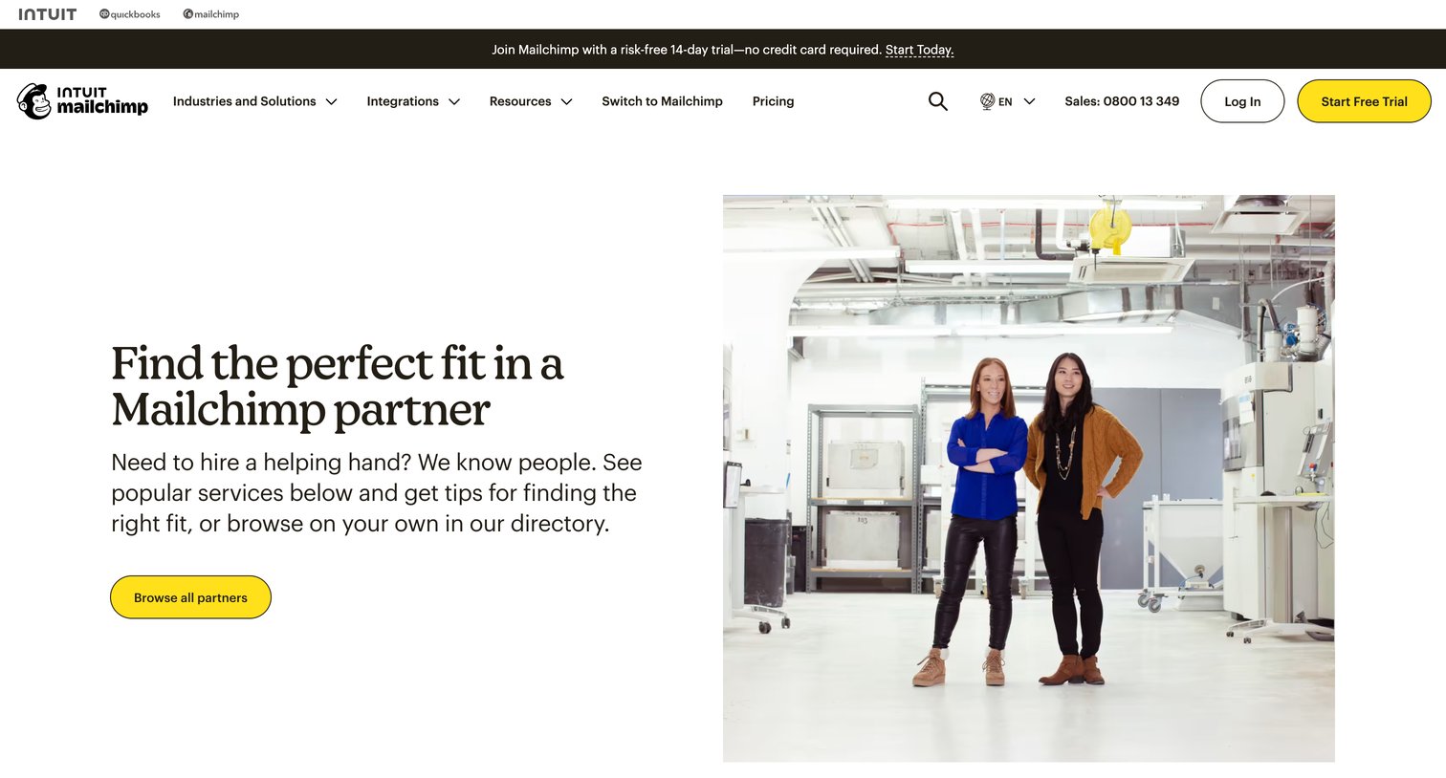The height and width of the screenshot is (778, 1446).
Task: Click the Log In button
Action: point(1242,101)
